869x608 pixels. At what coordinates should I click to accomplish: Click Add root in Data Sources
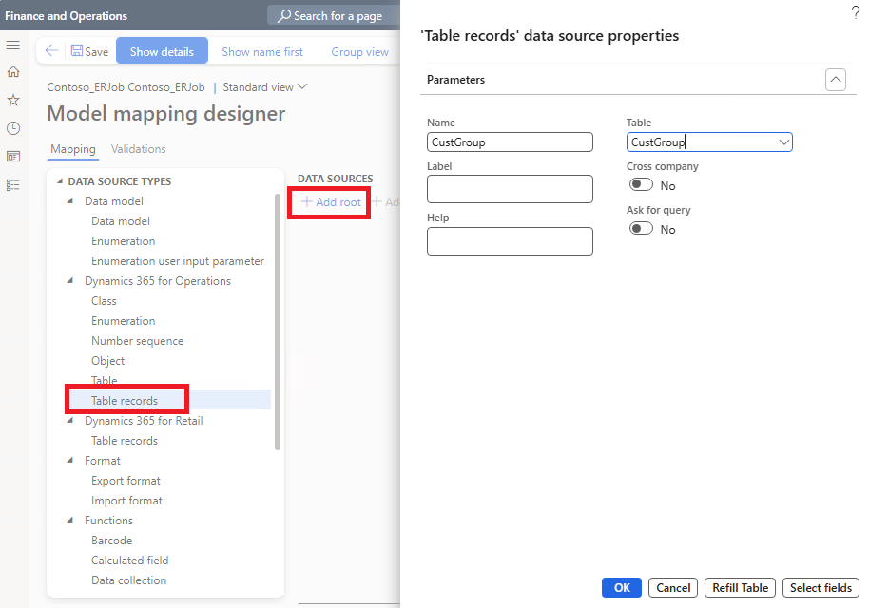(x=331, y=202)
